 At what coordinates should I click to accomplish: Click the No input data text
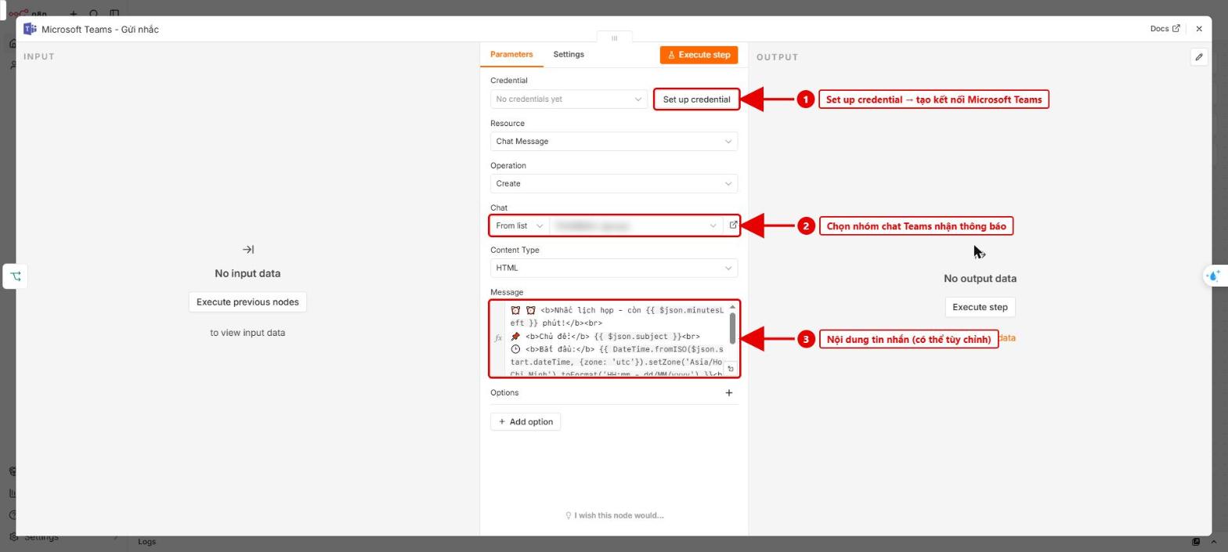click(247, 274)
